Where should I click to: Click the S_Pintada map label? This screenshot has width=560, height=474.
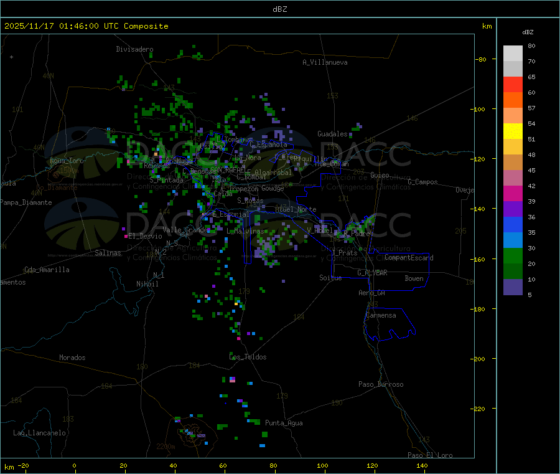166,180
